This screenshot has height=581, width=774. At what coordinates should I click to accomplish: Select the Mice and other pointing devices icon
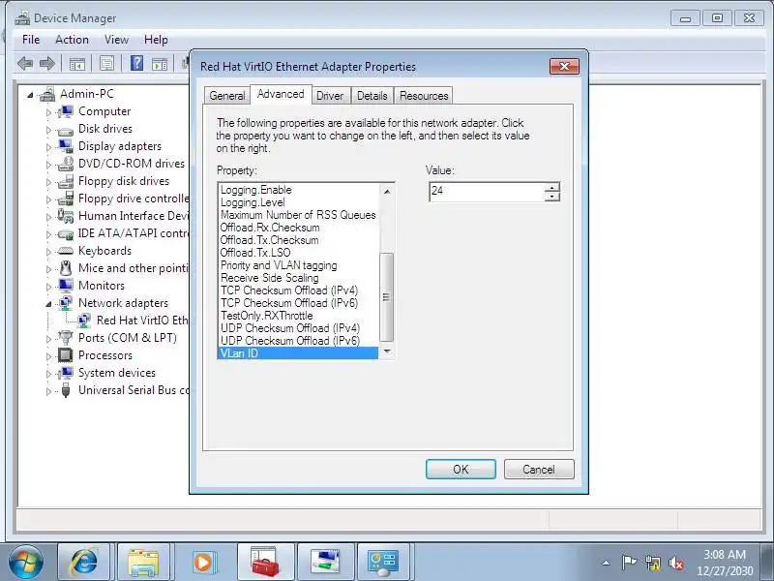(65, 268)
